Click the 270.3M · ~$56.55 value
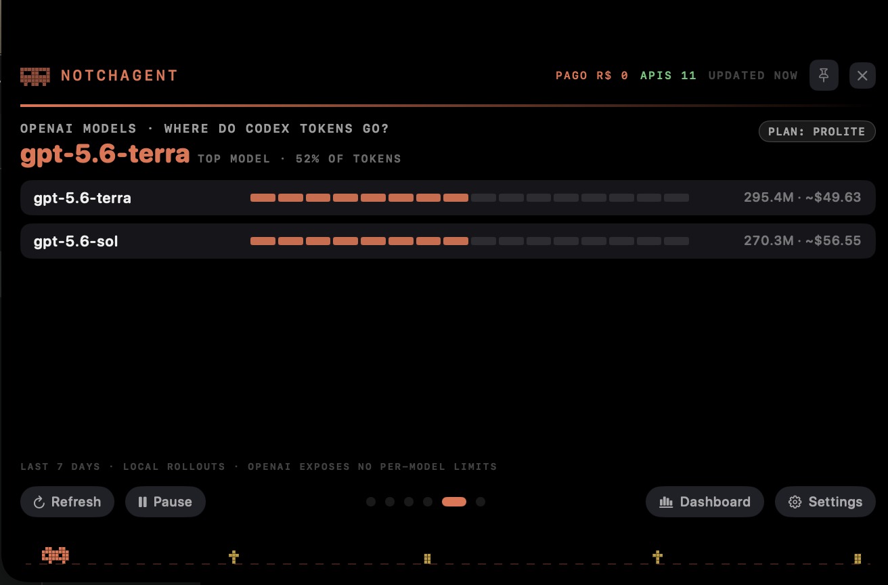This screenshot has width=888, height=585. click(x=802, y=241)
